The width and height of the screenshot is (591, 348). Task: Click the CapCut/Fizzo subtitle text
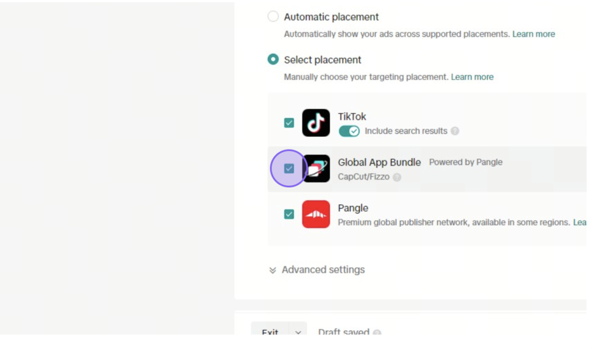(x=364, y=177)
